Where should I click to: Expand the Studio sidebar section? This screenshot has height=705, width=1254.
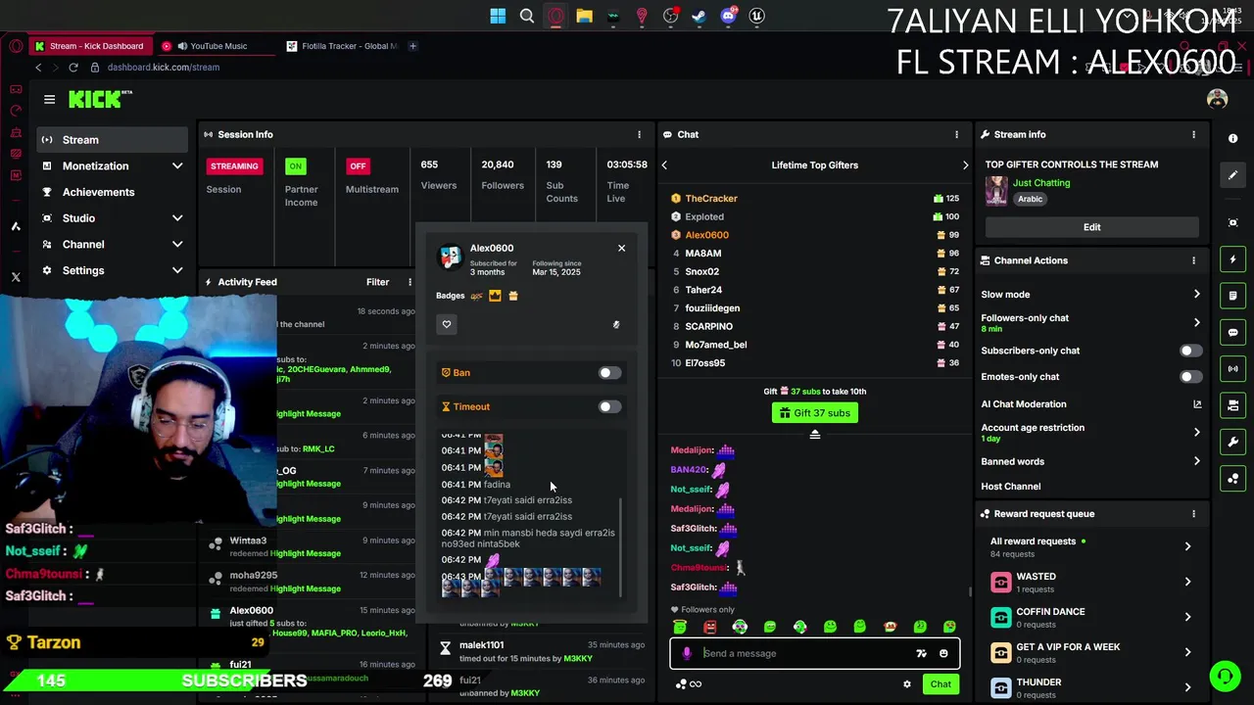177,218
